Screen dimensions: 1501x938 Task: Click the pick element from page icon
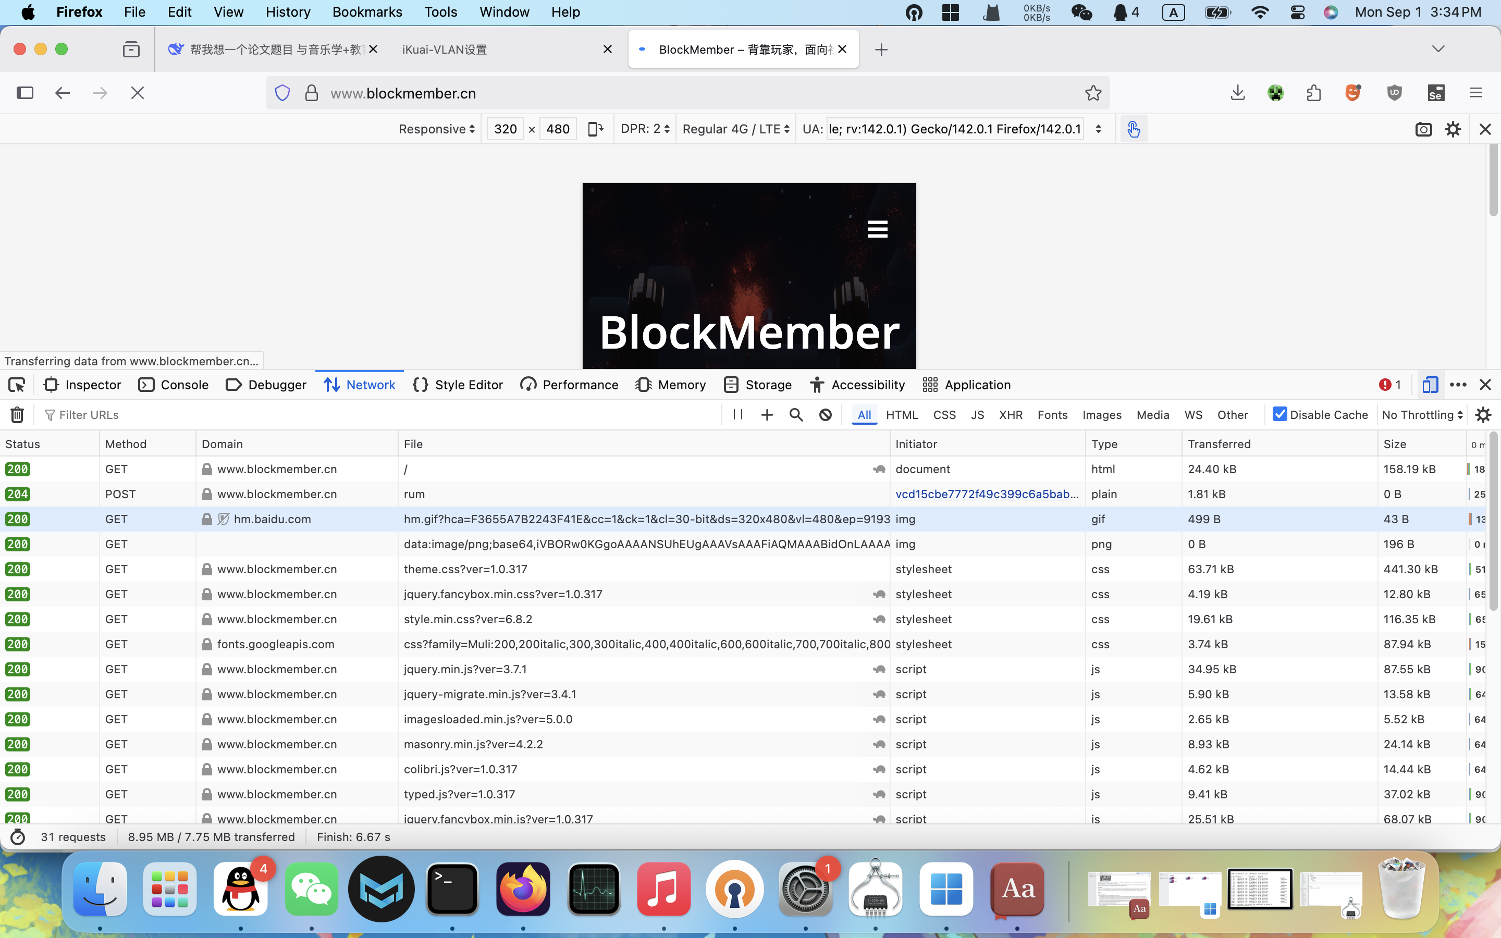click(17, 385)
